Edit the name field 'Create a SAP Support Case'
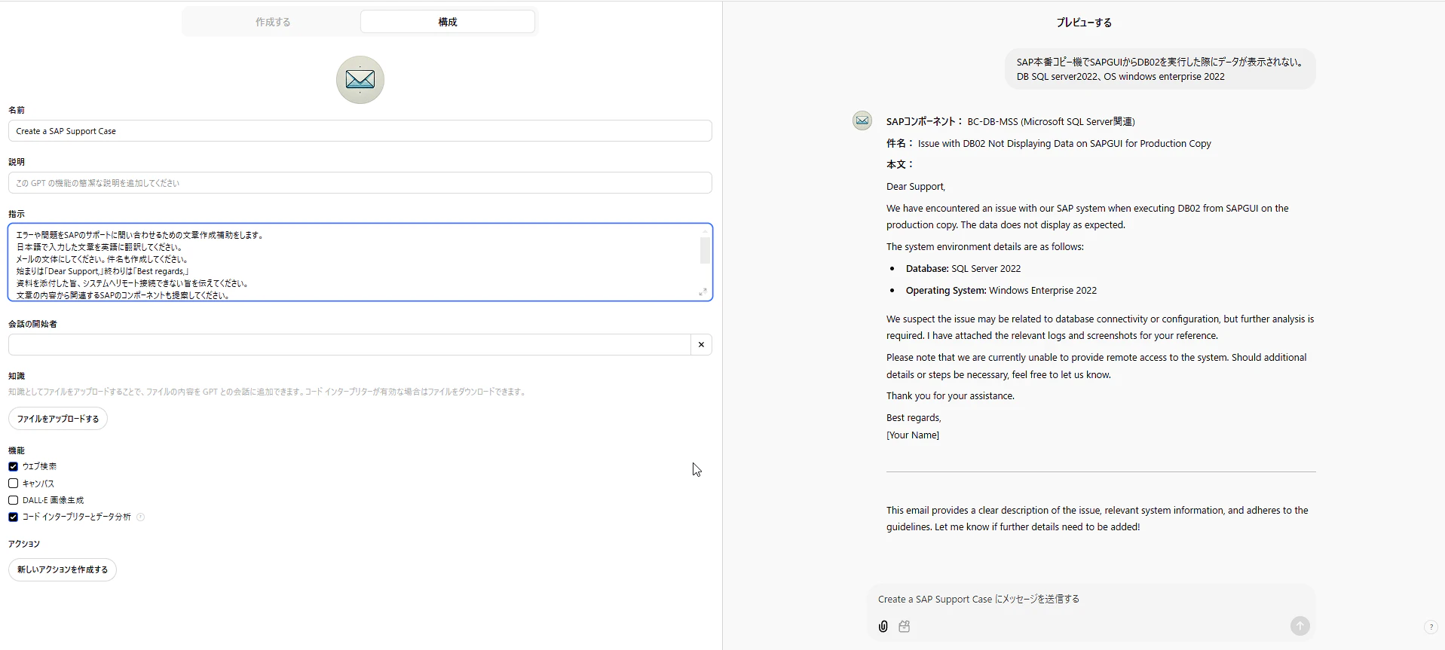This screenshot has width=1445, height=650. [x=360, y=131]
